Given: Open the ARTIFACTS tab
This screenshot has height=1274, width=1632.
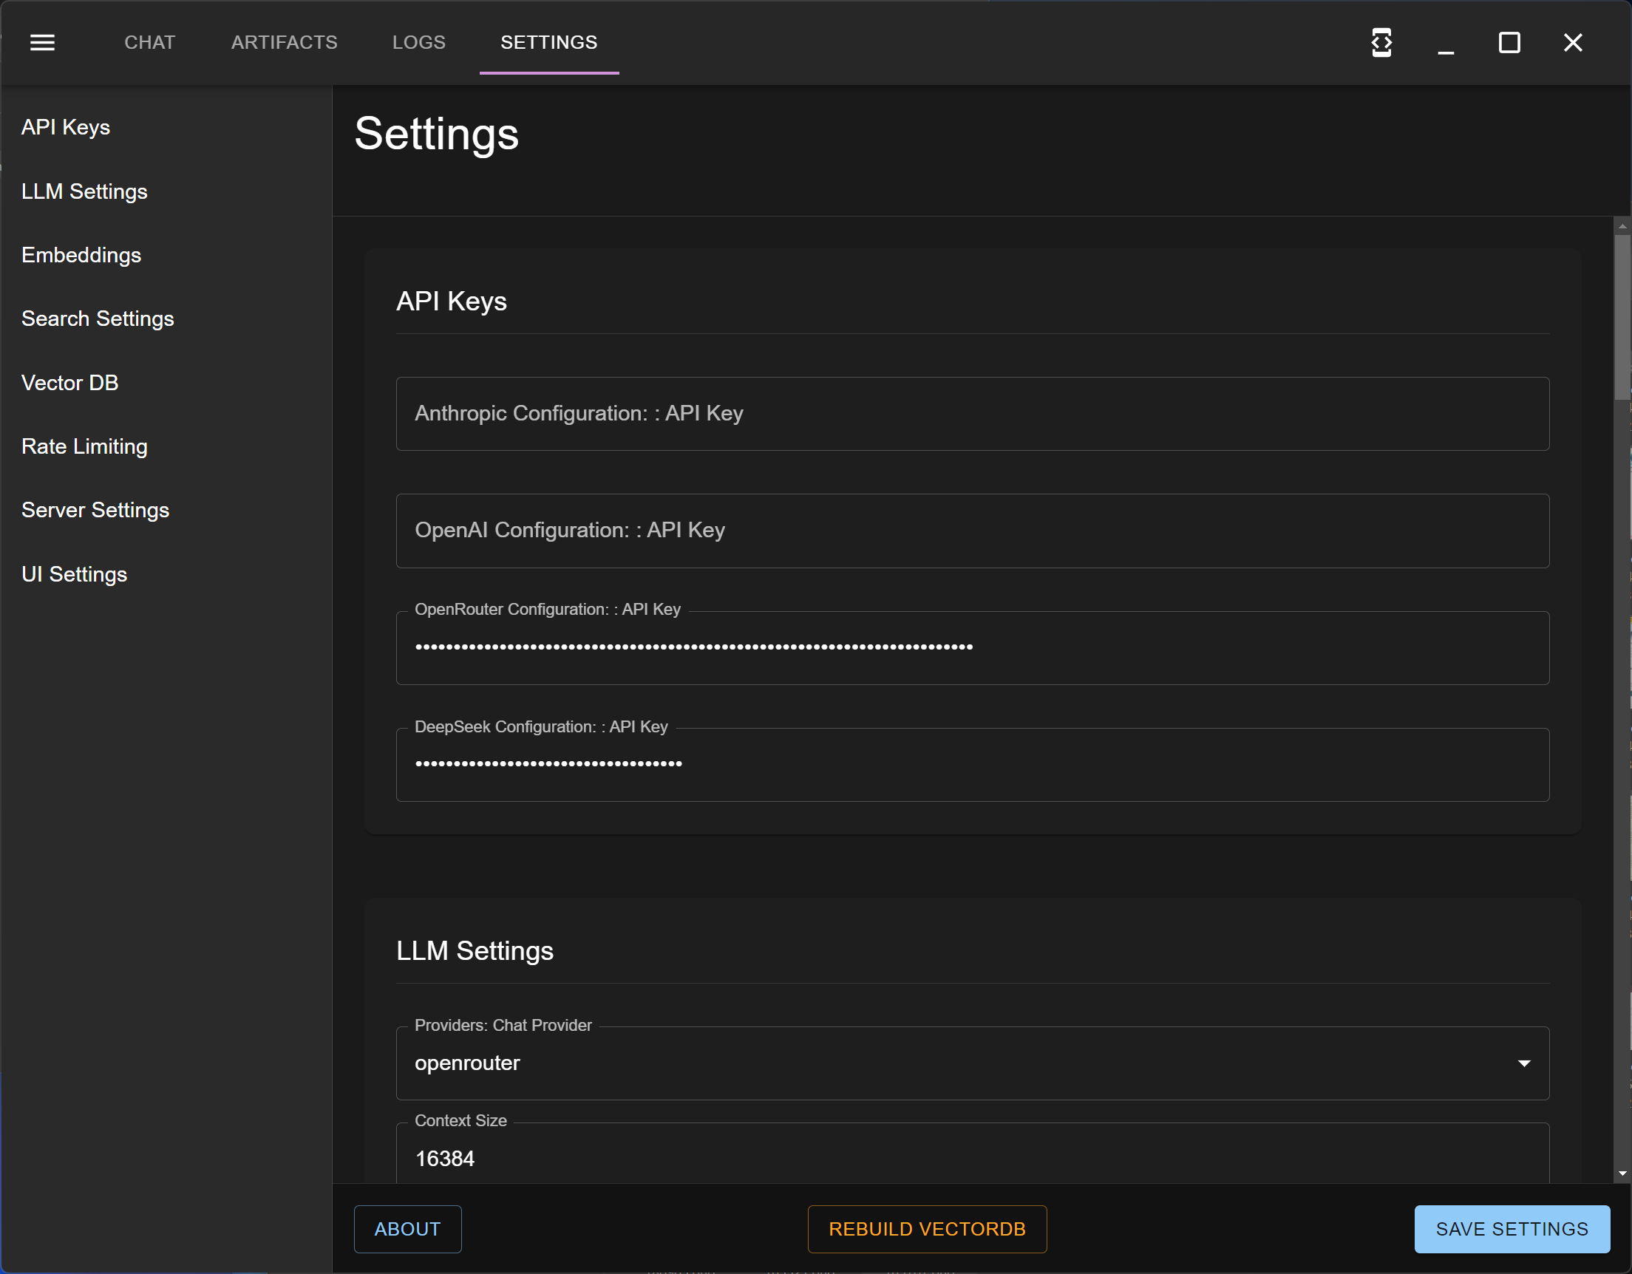Looking at the screenshot, I should (x=284, y=43).
